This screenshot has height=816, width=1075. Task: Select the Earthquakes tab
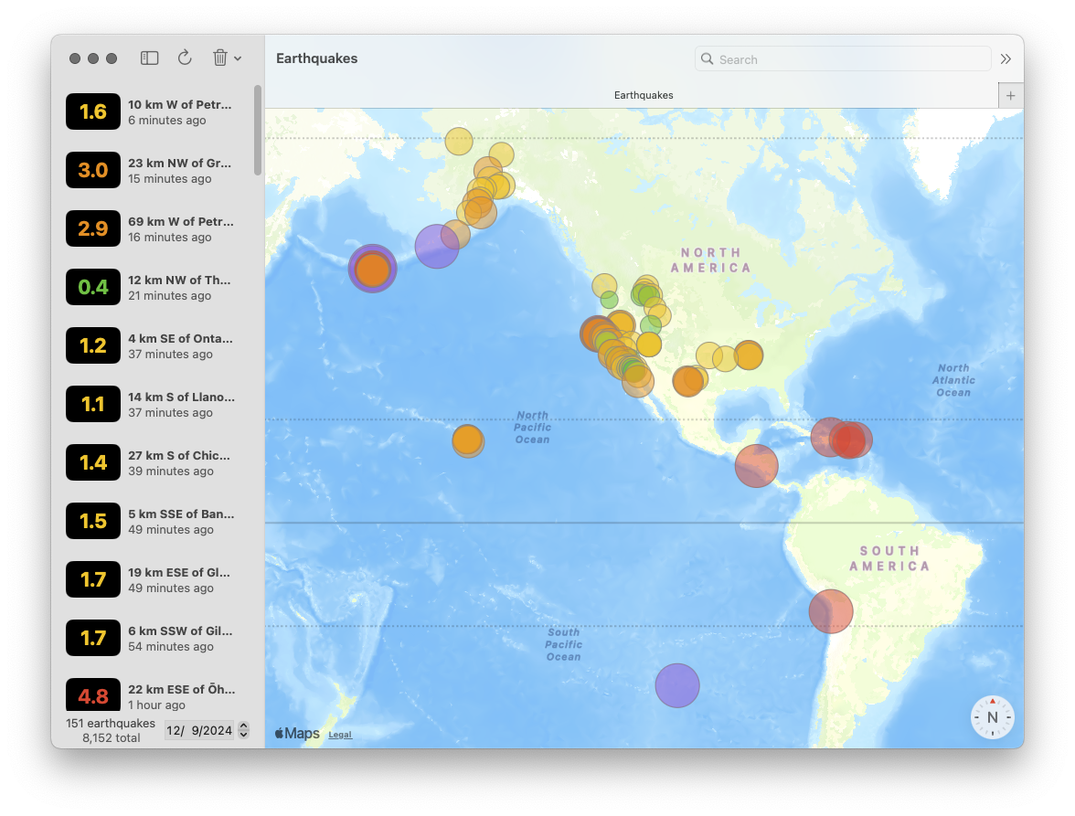click(x=643, y=95)
